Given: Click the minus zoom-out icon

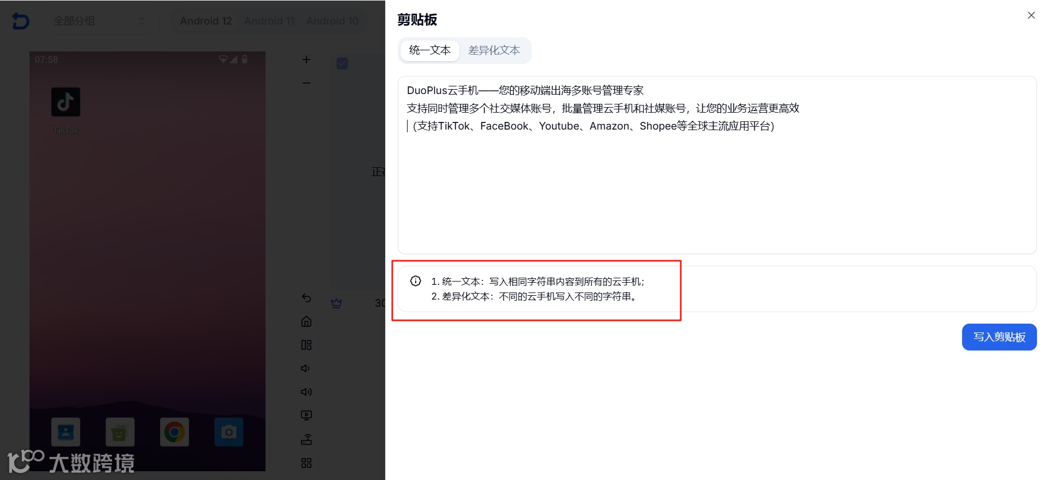Looking at the screenshot, I should pos(307,83).
